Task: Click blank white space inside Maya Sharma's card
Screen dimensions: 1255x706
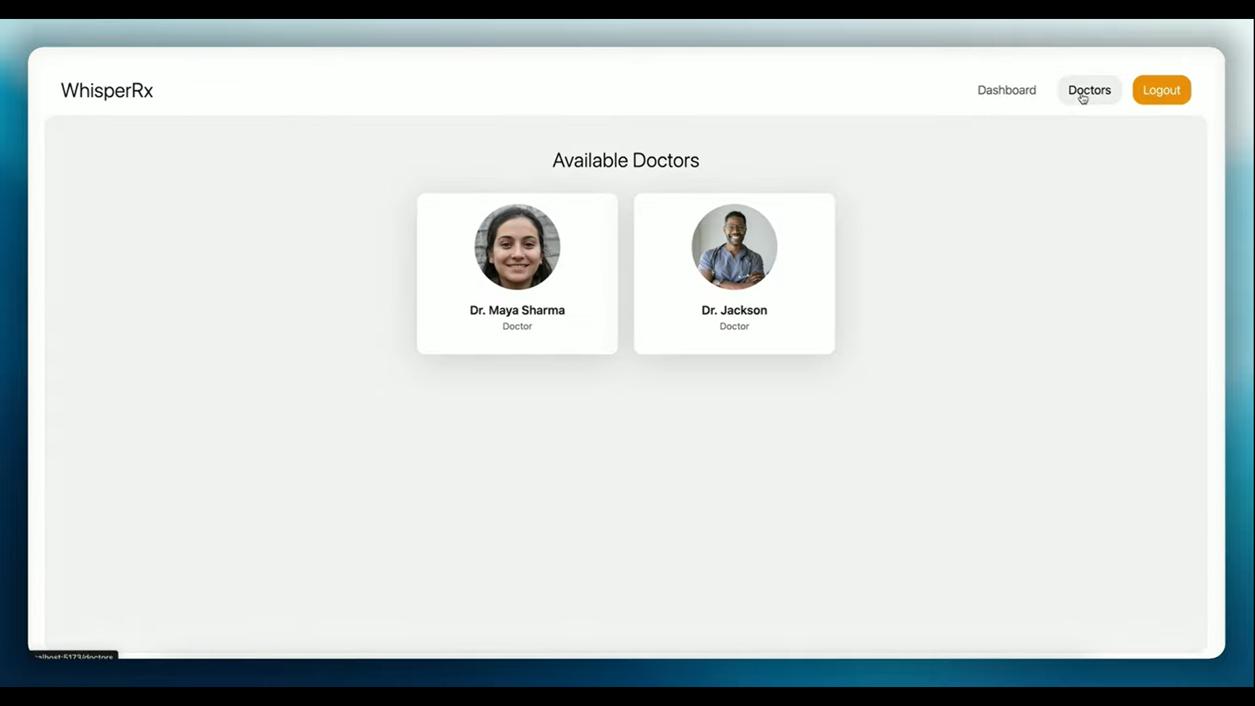Action: click(444, 261)
